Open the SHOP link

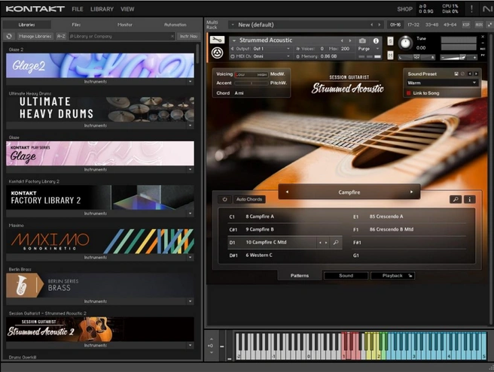[404, 10]
